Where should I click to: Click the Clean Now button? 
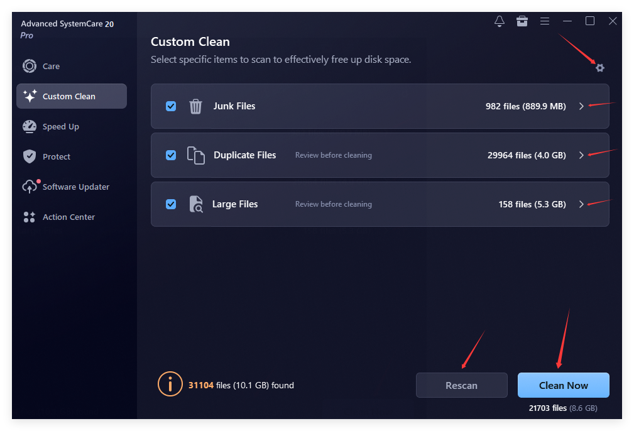[x=563, y=385]
